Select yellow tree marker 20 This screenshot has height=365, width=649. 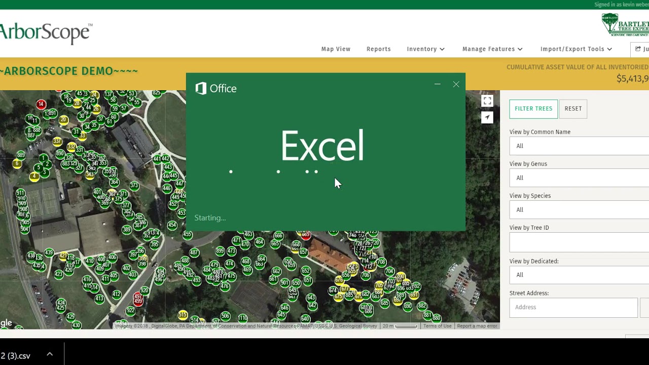[63, 120]
